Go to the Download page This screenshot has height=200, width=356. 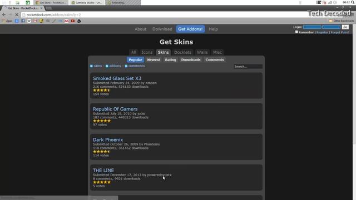(162, 29)
